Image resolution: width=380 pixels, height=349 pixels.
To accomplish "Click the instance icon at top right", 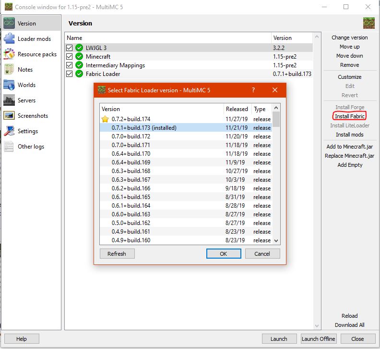I will click(369, 24).
